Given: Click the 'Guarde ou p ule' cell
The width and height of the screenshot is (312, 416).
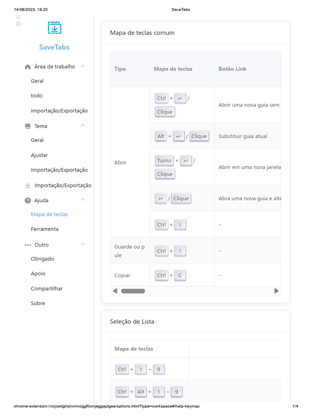Looking at the screenshot, I should click(130, 251).
